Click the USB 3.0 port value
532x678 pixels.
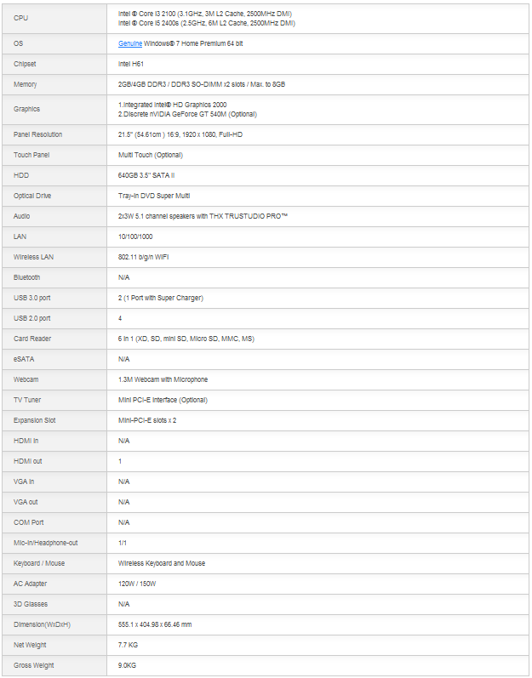[x=161, y=298]
